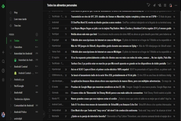Open the user profile avatar

pyautogui.click(x=3, y=115)
